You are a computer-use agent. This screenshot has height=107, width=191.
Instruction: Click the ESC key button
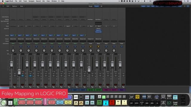(x=157, y=103)
